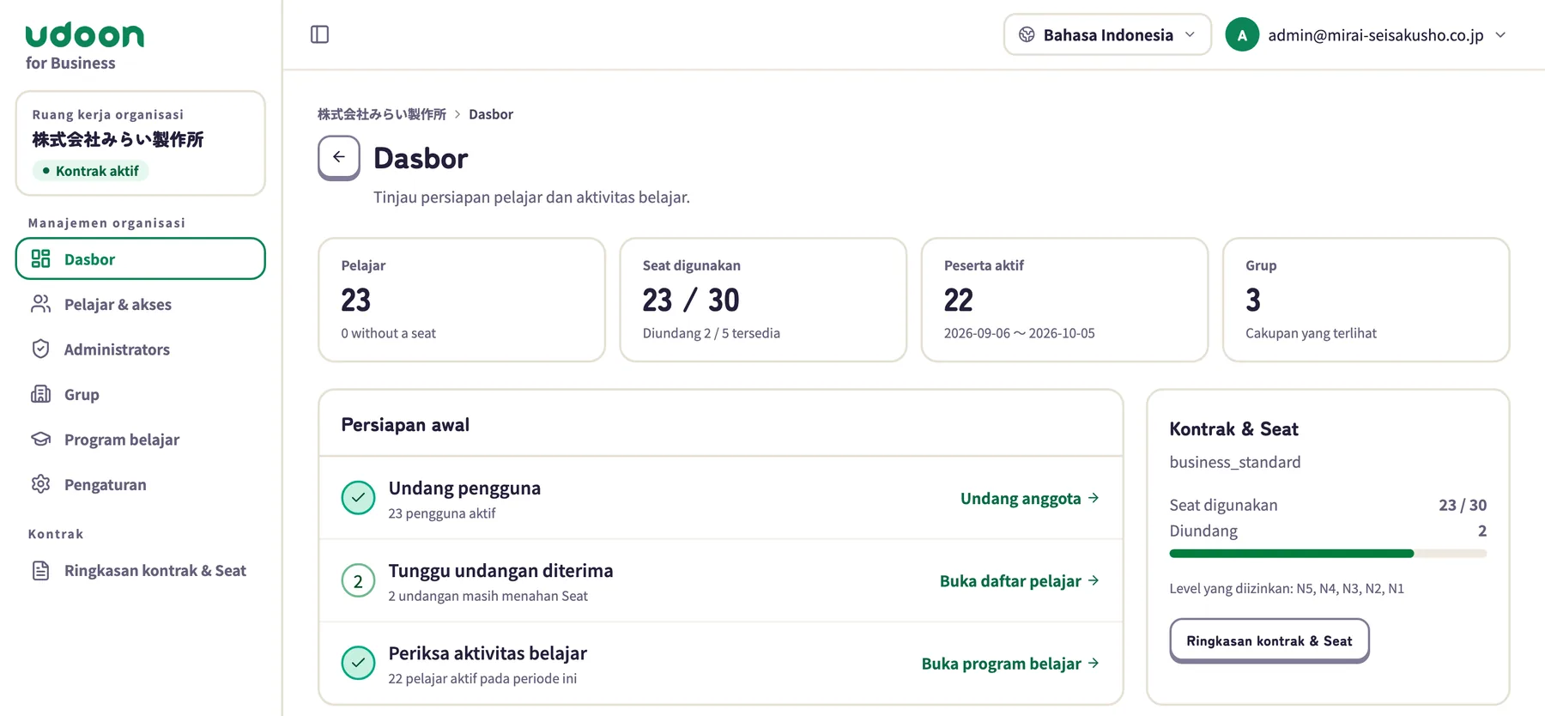Toggle the sidebar panel icon
Image resolution: width=1545 pixels, height=716 pixels.
click(x=319, y=34)
